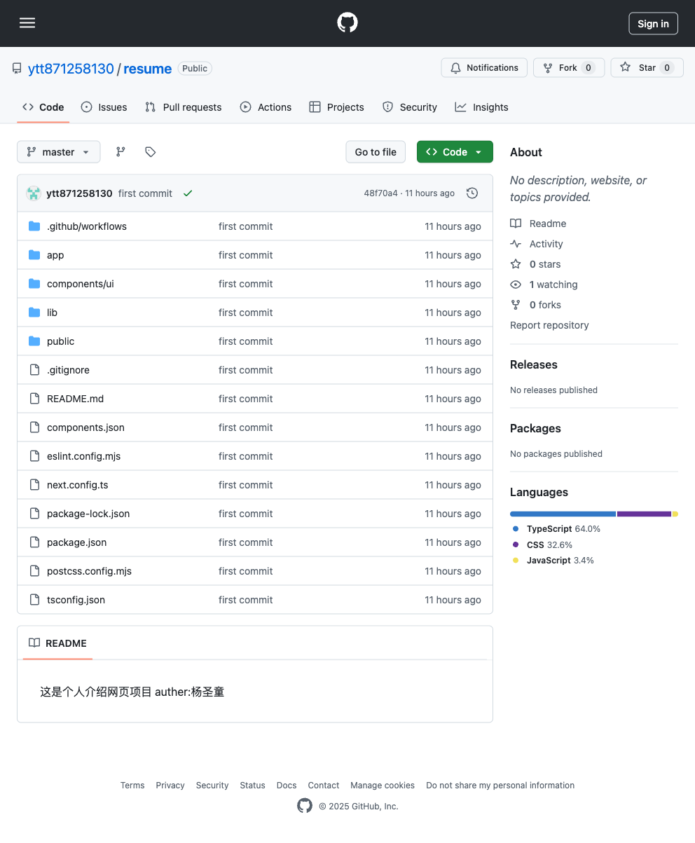Open the hamburger navigation menu

pyautogui.click(x=27, y=23)
